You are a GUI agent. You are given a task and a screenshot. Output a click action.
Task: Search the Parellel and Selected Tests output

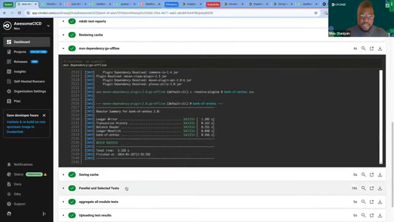click(363, 188)
